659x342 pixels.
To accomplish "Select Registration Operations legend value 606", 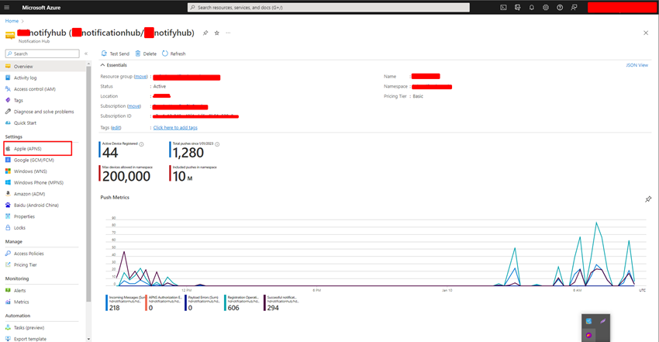I will pyautogui.click(x=233, y=308).
